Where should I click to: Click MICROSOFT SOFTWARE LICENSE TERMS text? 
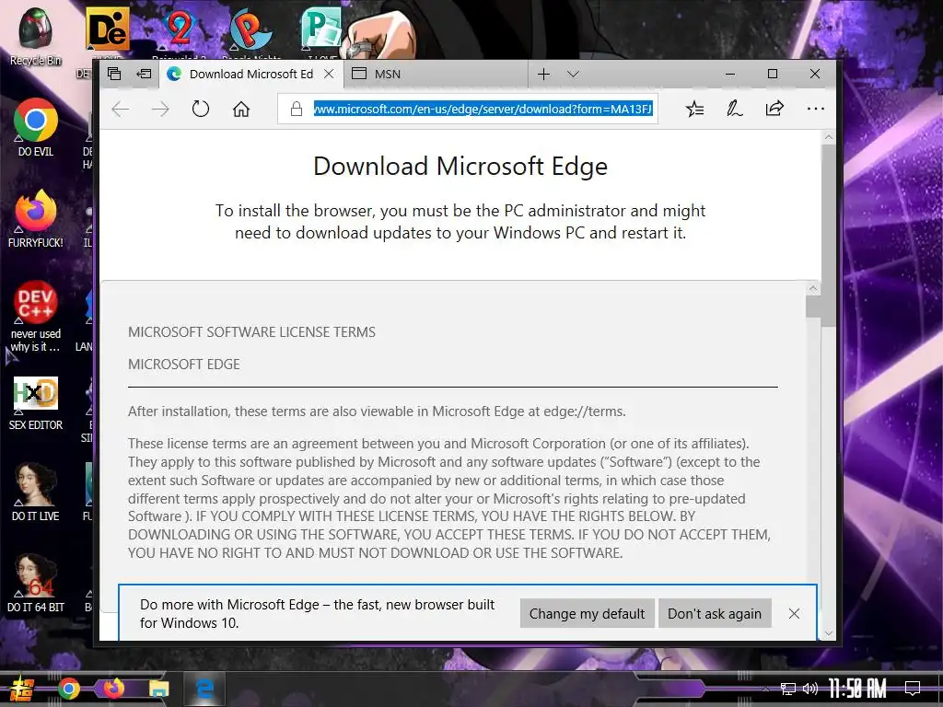pos(251,331)
